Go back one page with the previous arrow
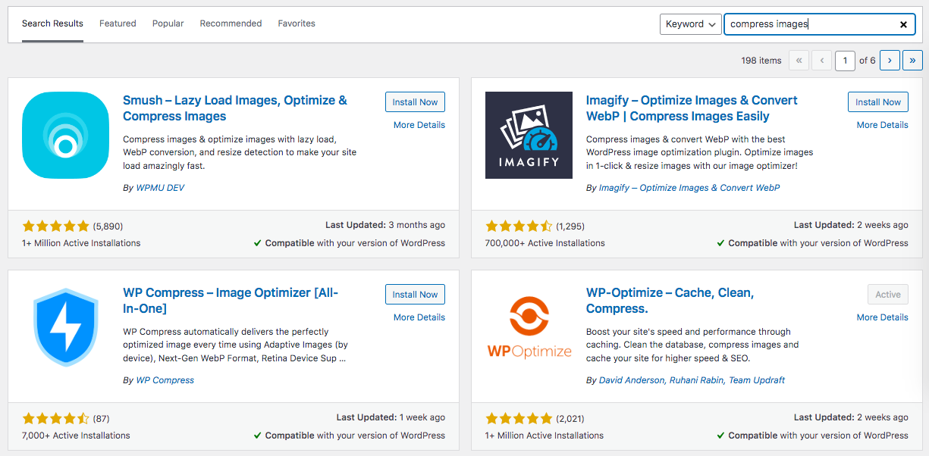Image resolution: width=929 pixels, height=456 pixels. click(821, 60)
